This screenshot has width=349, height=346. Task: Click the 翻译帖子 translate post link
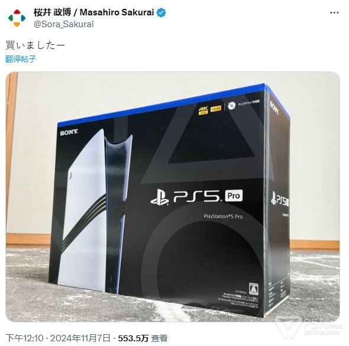click(x=21, y=59)
